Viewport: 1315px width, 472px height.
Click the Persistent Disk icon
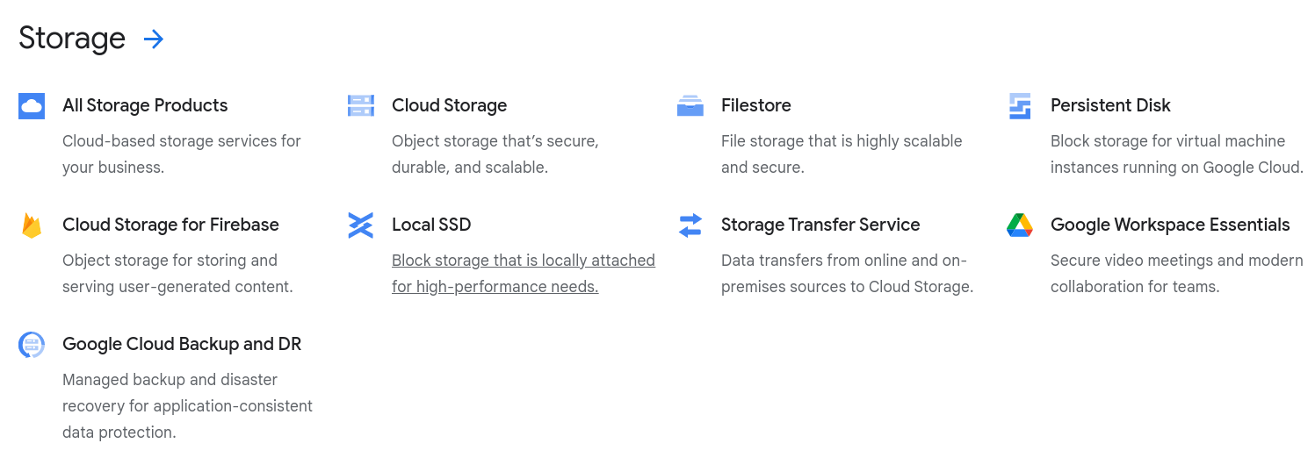point(1020,106)
